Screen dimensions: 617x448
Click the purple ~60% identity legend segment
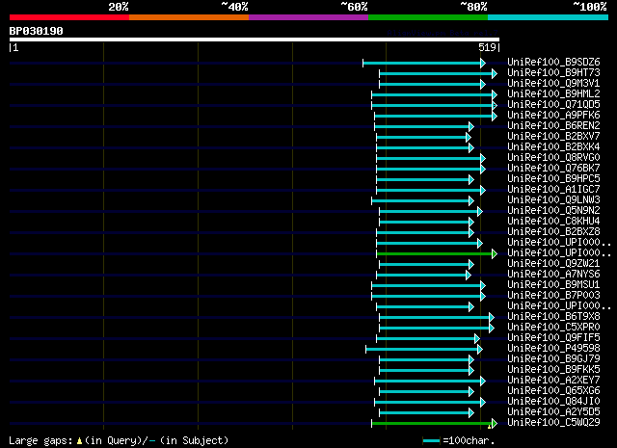(x=308, y=17)
